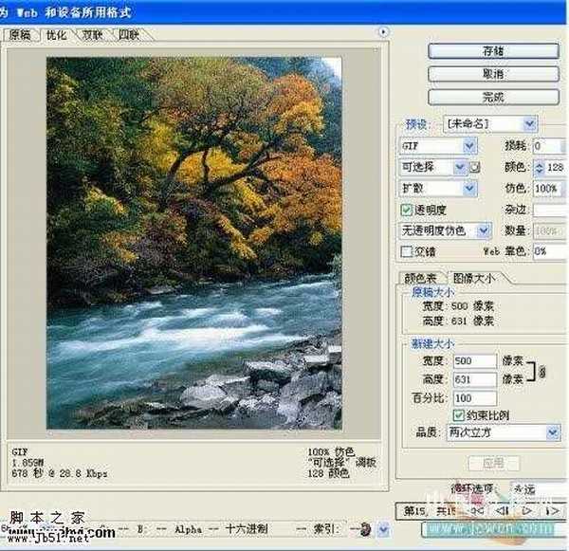The height and width of the screenshot is (551, 569).
Task: Open the GIF file format dropdown
Action: point(438,146)
